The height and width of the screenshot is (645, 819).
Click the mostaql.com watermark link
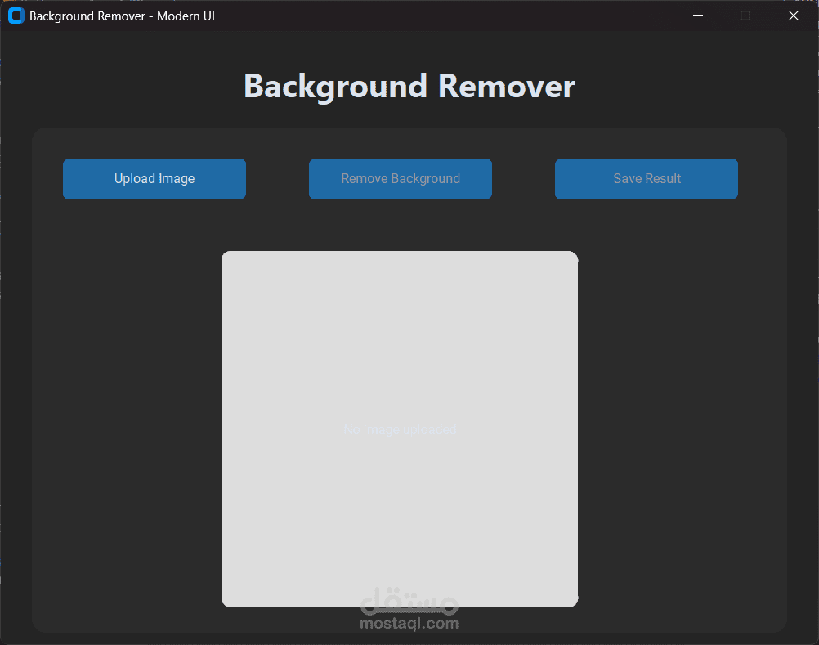coord(409,622)
